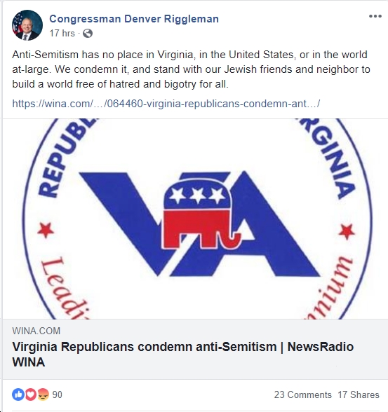View the 17 Shares list

tap(359, 394)
